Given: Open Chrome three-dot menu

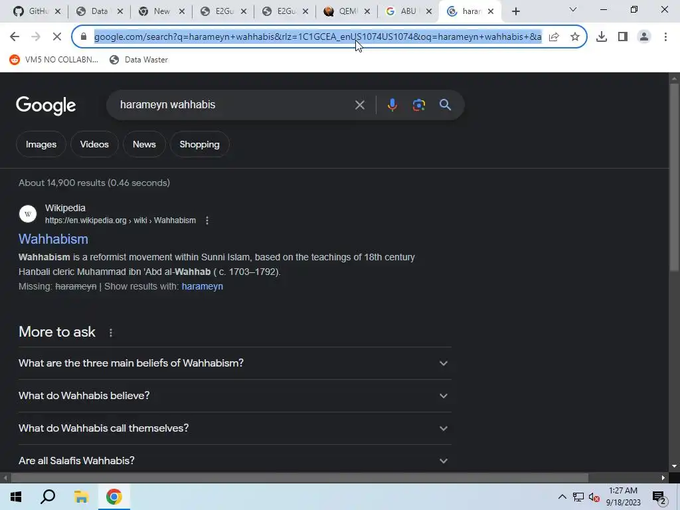Looking at the screenshot, I should pyautogui.click(x=665, y=37).
